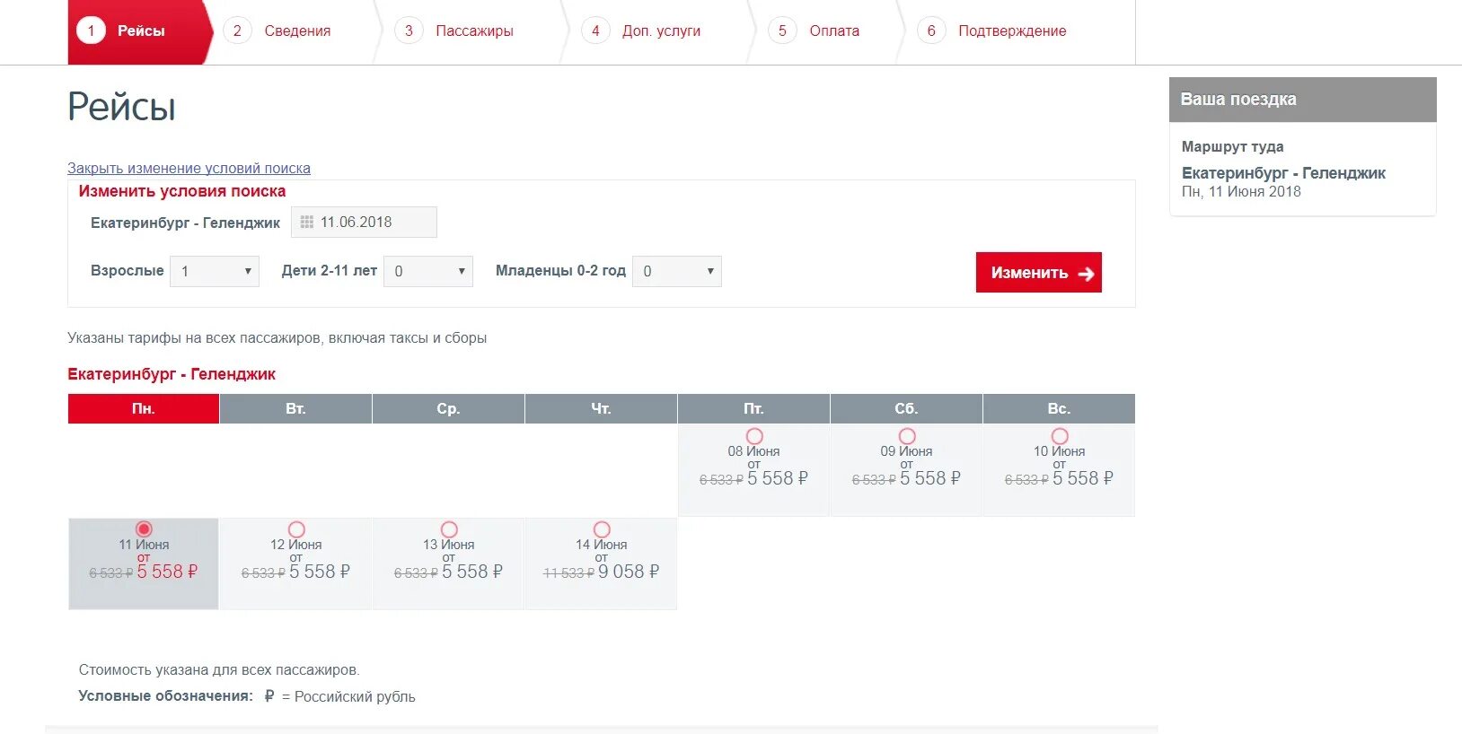Open the Рейсы step tab
Screen dimensions: 1462x734
139,31
